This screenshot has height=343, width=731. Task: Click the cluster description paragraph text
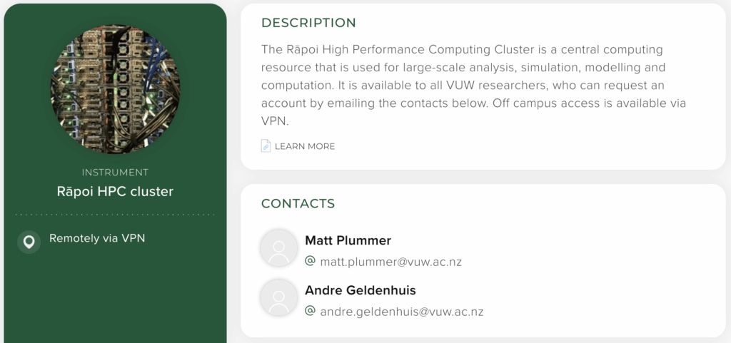474,85
